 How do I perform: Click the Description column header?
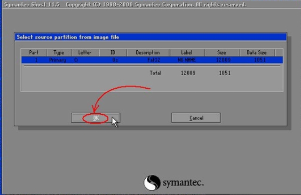[148, 53]
